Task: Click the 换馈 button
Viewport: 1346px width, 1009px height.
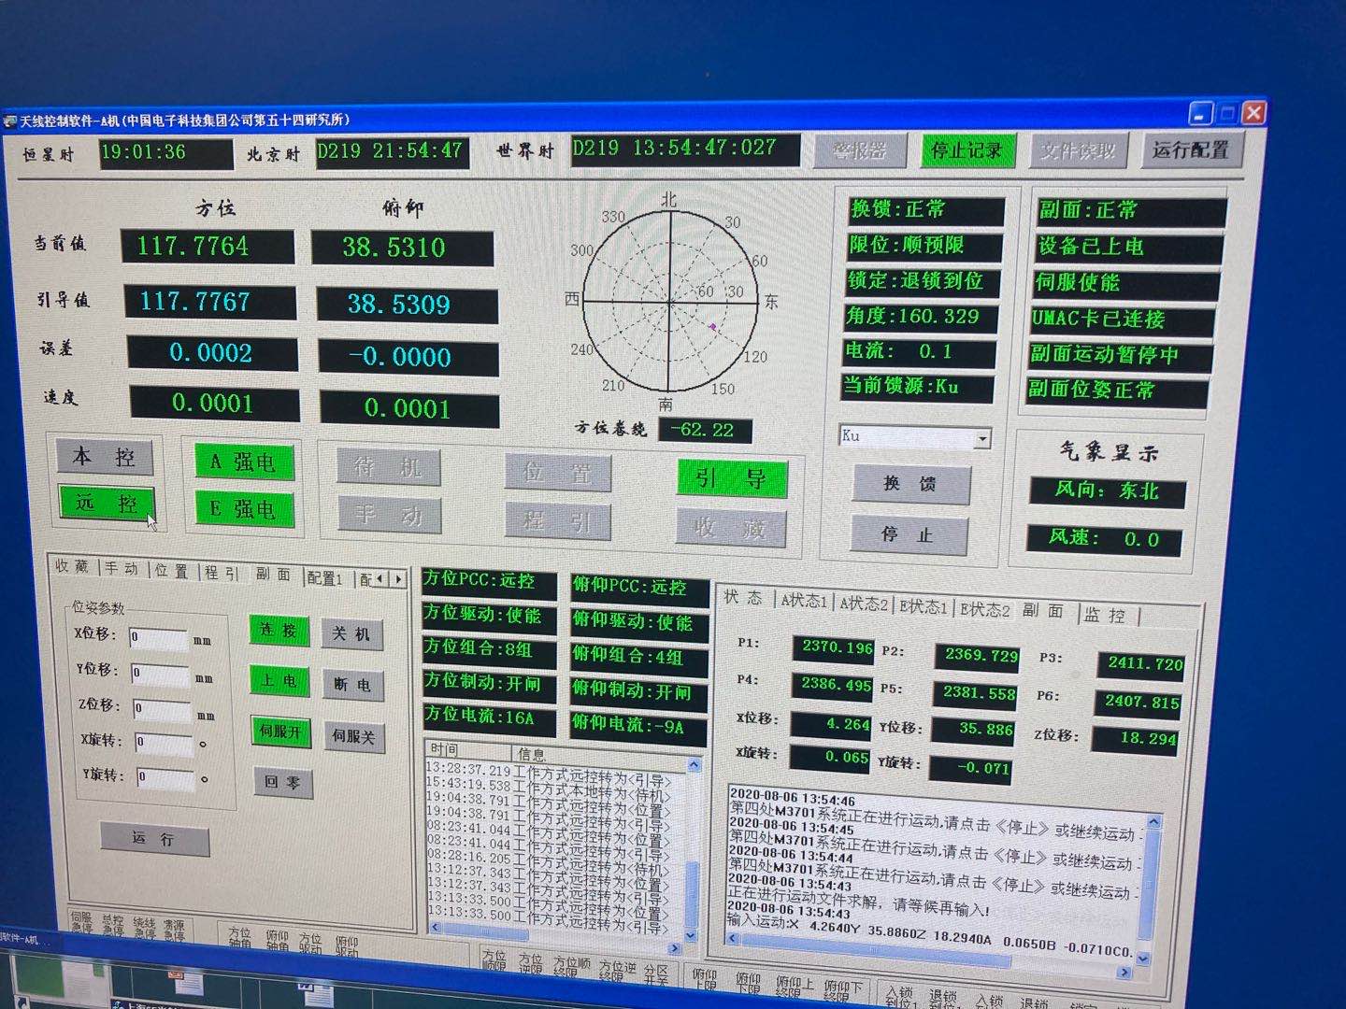Action: pyautogui.click(x=909, y=484)
